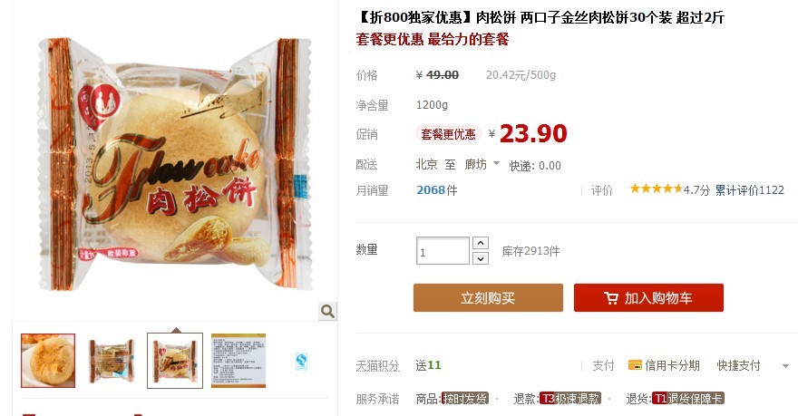Click the T3极速退款 refund badge
Image resolution: width=798 pixels, height=416 pixels.
click(570, 398)
